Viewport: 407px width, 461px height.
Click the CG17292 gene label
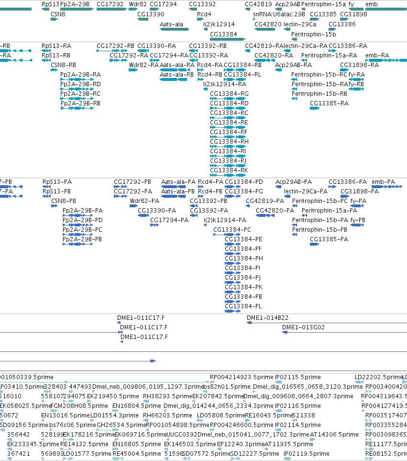(x=110, y=4)
